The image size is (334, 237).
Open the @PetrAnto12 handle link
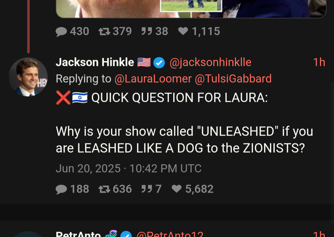(170, 234)
